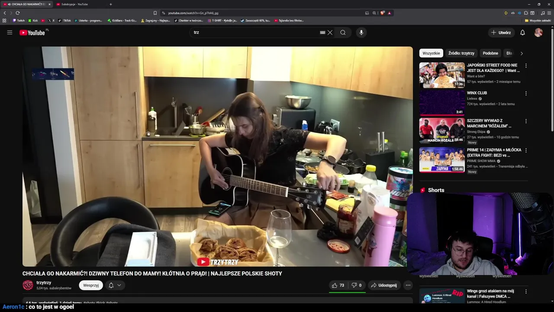The height and width of the screenshot is (312, 554).
Task: Like the video with thumbs up
Action: (338, 285)
